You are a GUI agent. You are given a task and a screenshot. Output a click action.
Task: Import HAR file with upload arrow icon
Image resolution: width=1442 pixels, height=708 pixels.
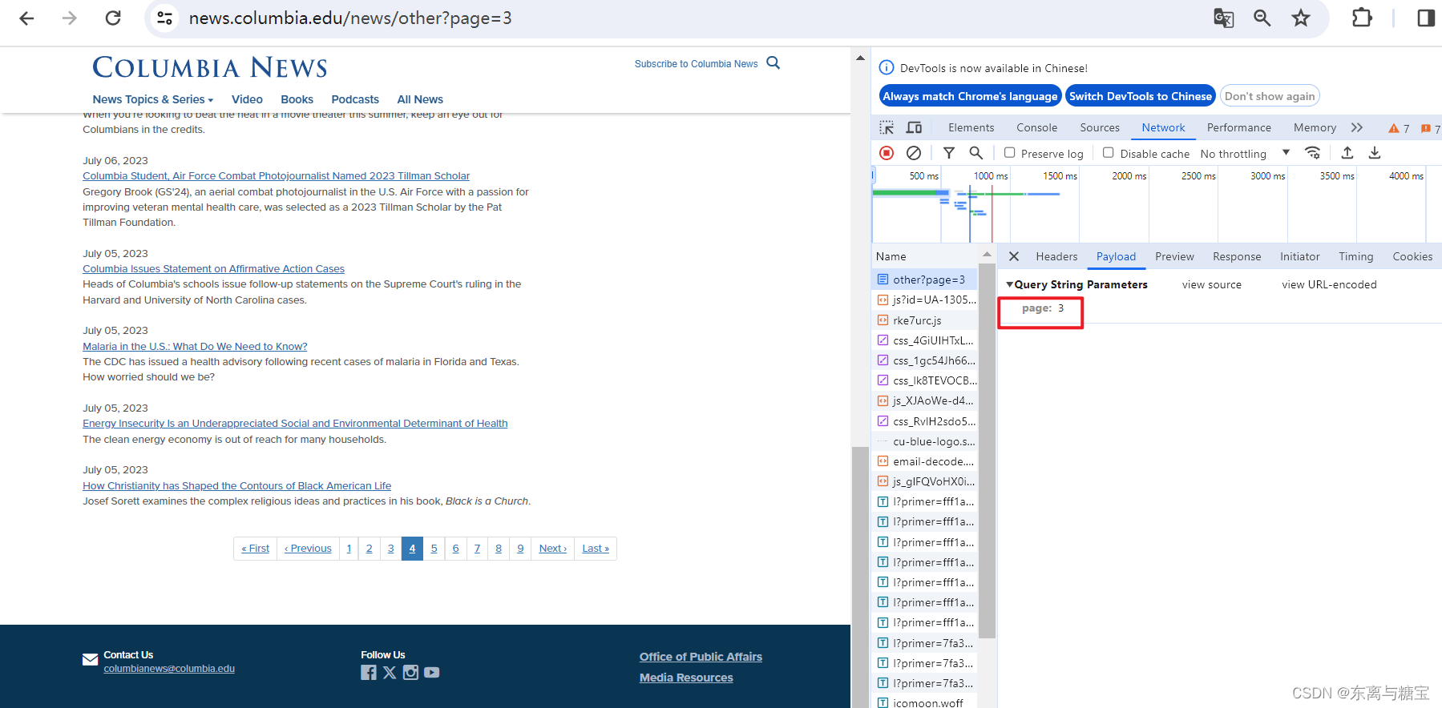click(x=1347, y=153)
